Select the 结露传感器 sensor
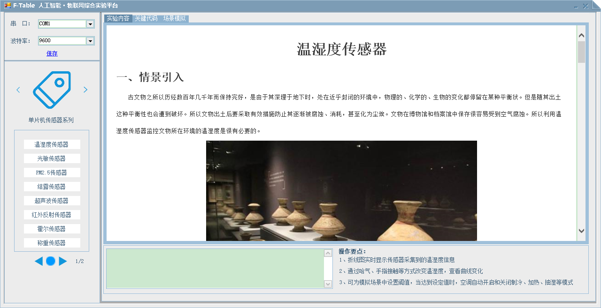Viewport: 601px width, 308px height. coord(52,186)
